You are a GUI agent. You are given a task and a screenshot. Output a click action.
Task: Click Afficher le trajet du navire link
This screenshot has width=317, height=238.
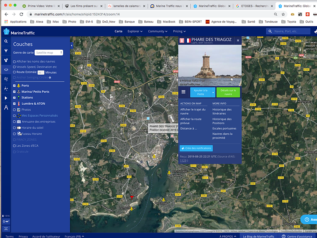(193, 111)
